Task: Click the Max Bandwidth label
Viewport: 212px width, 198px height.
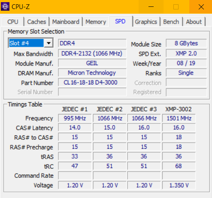Action: (33, 54)
